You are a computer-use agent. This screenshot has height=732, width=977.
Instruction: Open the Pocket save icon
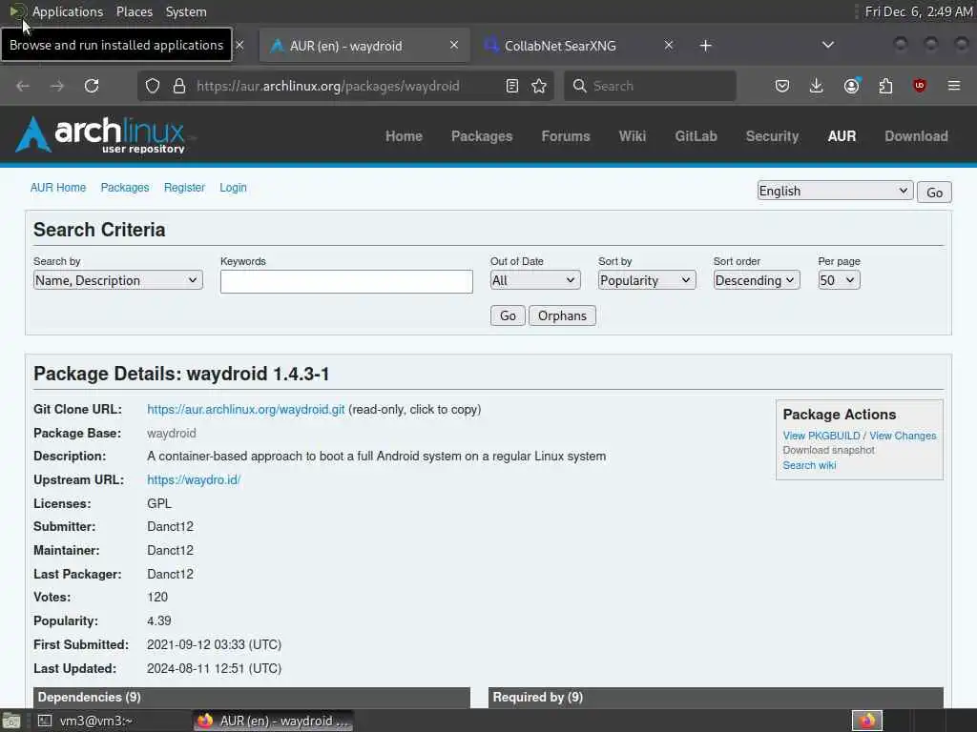tap(782, 86)
